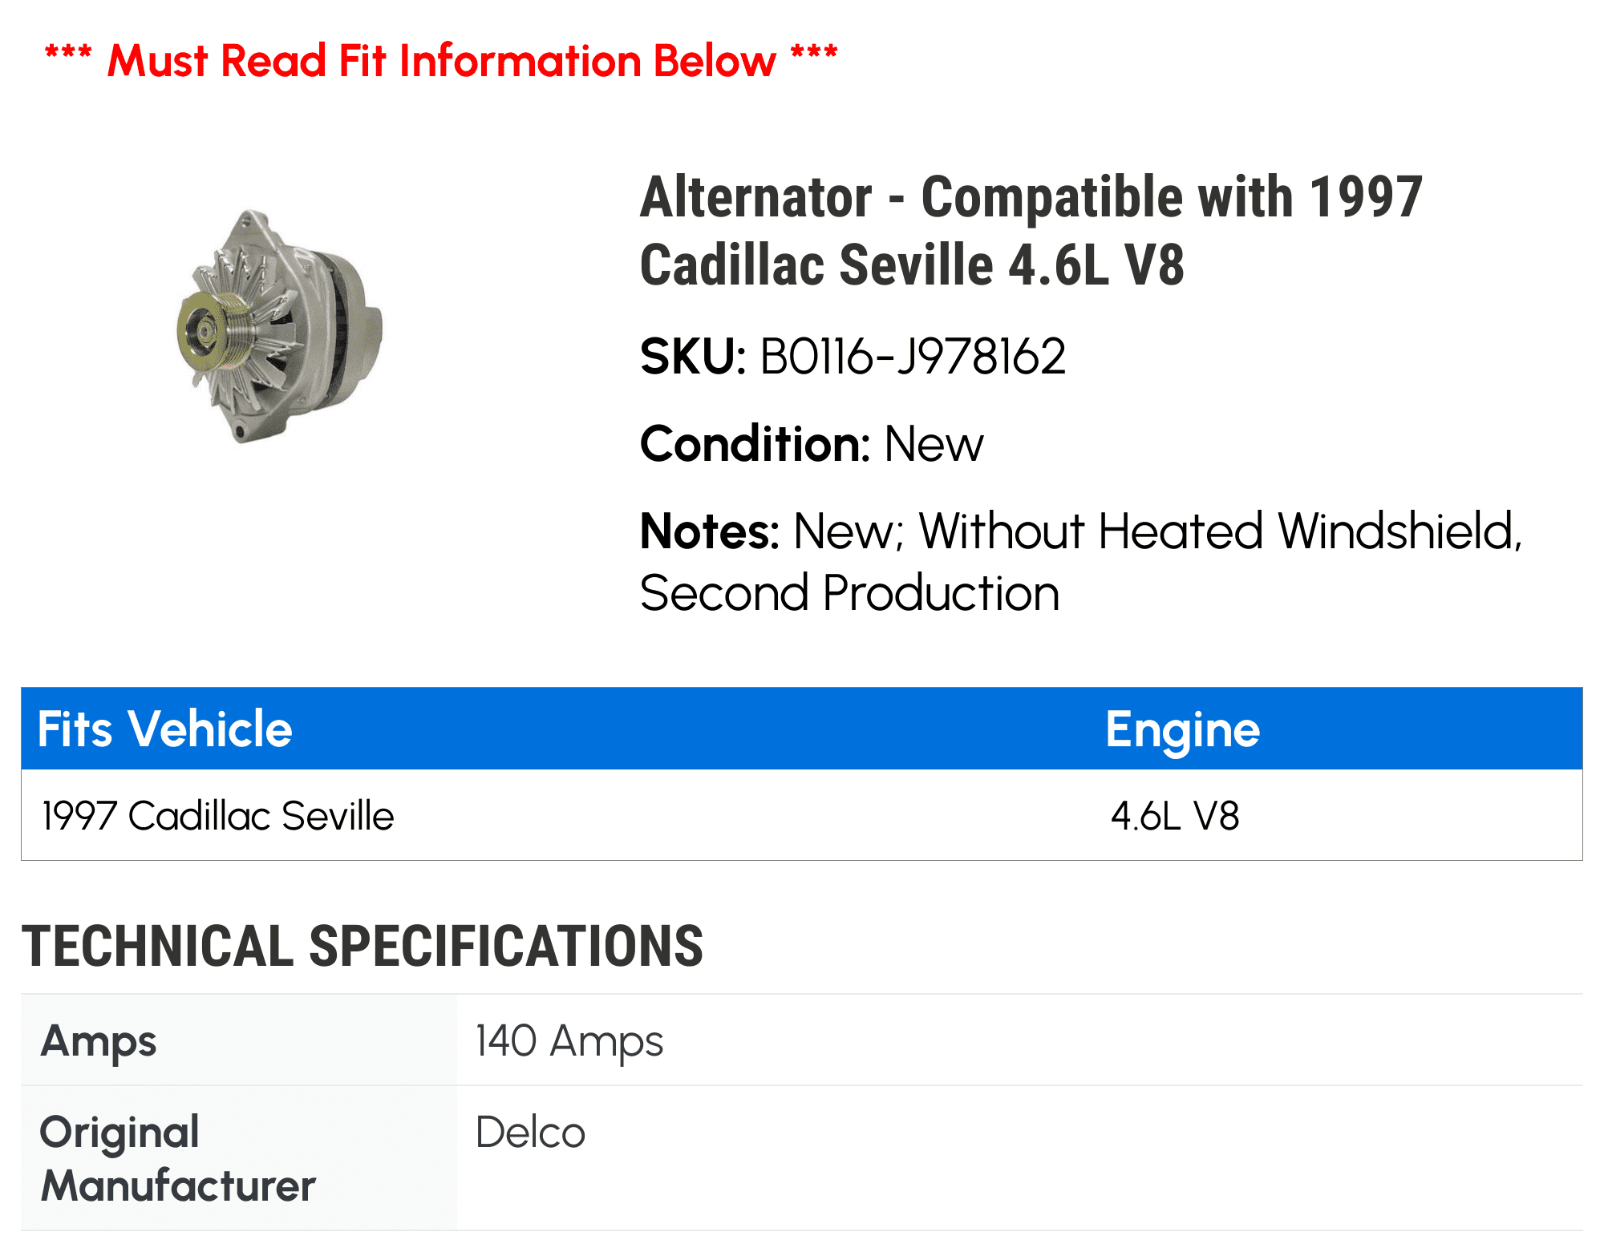Click the condition value New
Image resolution: width=1604 pixels, height=1252 pixels.
934,444
